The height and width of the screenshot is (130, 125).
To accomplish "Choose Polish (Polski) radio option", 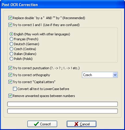I will pos(11,59).
